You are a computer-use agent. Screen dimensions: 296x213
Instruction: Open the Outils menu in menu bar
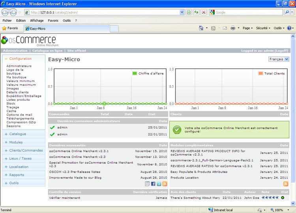click(x=67, y=20)
